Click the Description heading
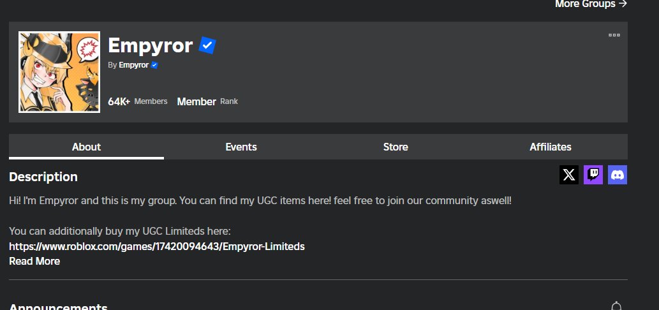The width and height of the screenshot is (659, 310). click(x=43, y=177)
